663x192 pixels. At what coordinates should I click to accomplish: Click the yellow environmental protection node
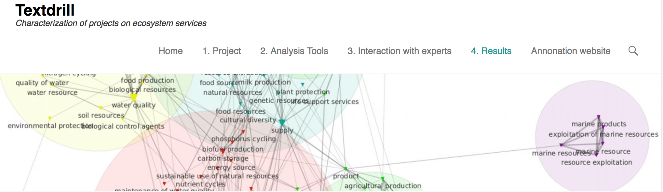coord(50,118)
